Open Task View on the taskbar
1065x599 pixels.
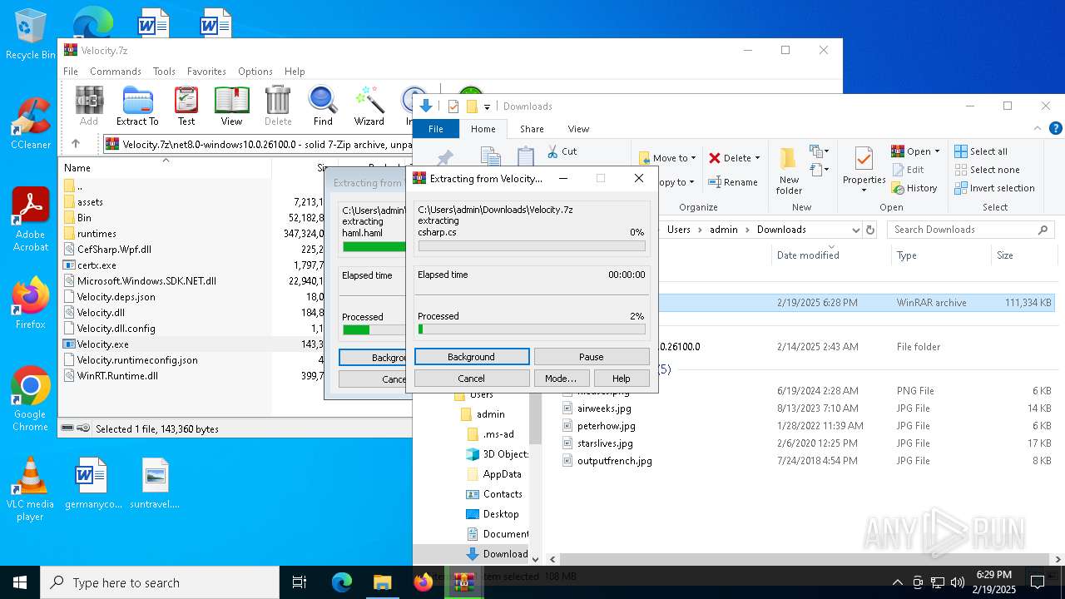click(300, 582)
